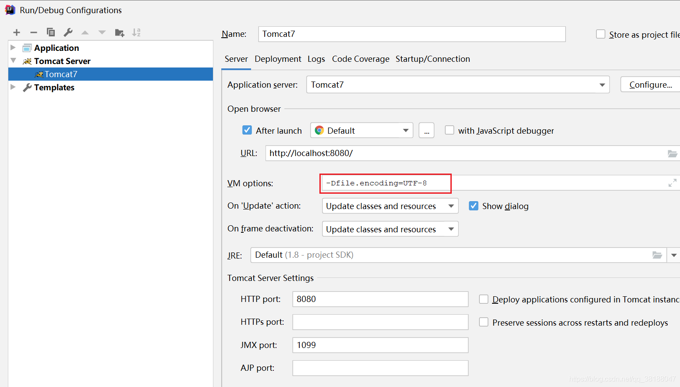
Task: Click the Tomcat7 configuration icon
Action: click(39, 74)
